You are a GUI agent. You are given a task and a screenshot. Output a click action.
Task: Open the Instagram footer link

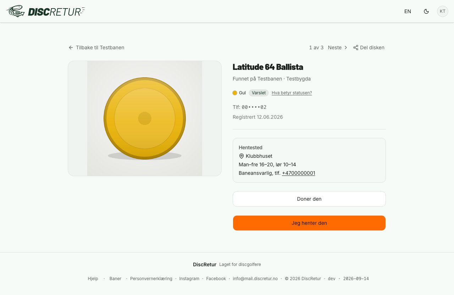coord(189,279)
